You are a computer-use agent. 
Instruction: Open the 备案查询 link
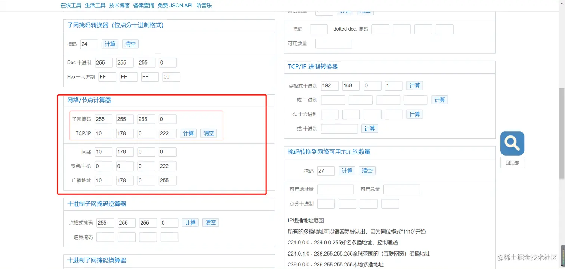tap(143, 6)
